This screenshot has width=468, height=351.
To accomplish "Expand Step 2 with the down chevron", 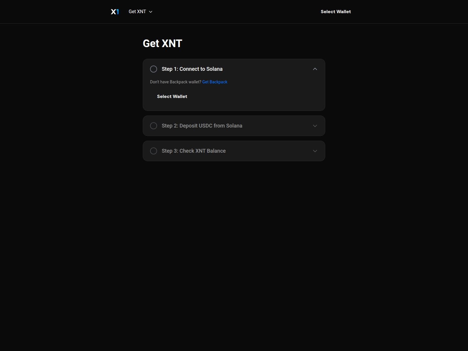I will (x=315, y=126).
